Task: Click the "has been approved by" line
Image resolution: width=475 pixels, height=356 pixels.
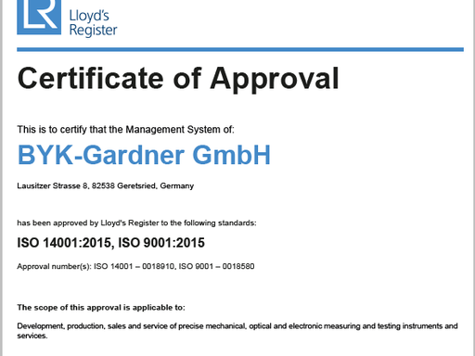Action: tap(136, 222)
